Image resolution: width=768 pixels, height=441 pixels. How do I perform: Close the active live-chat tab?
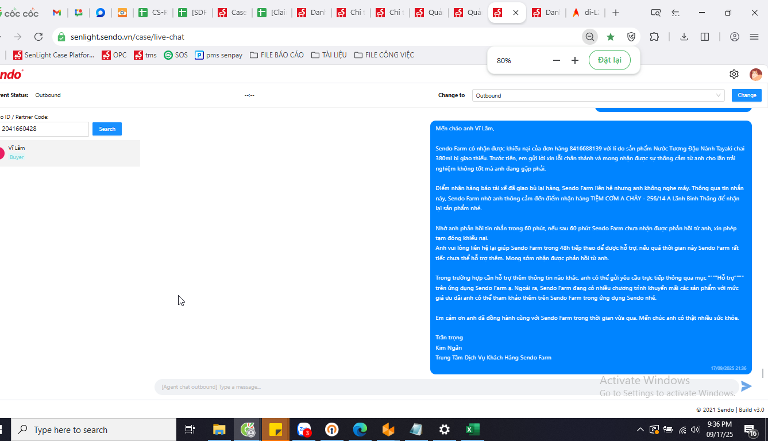[516, 13]
